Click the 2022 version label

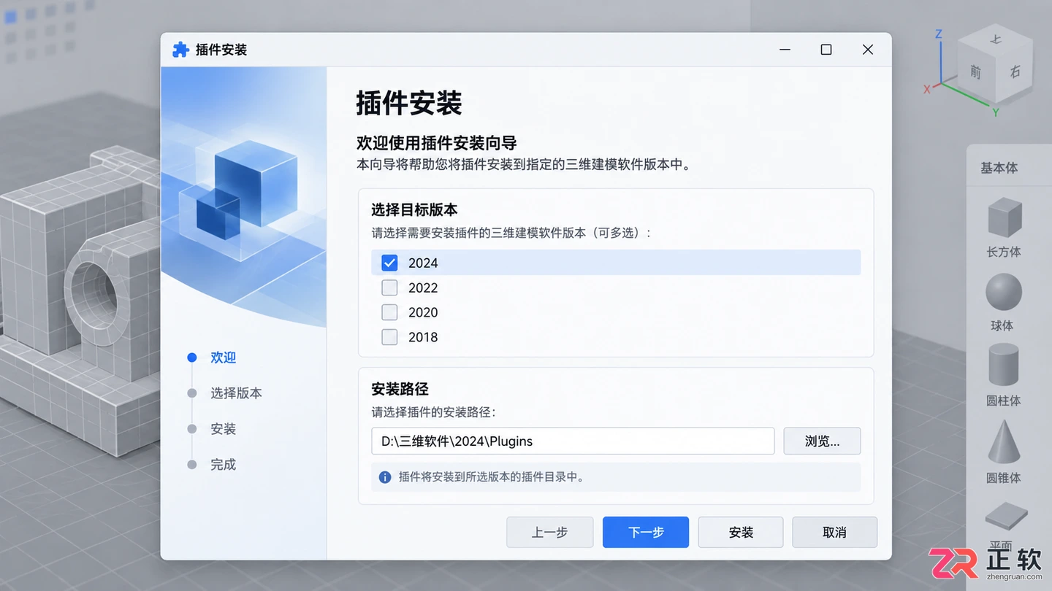click(423, 288)
